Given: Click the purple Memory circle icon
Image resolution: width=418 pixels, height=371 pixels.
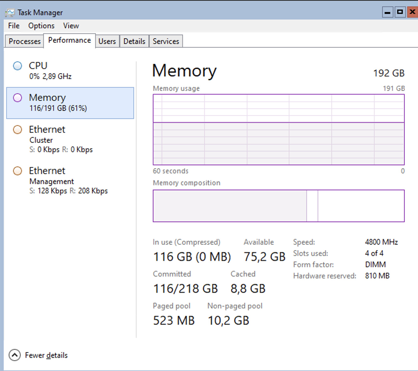Looking at the screenshot, I should point(18,98).
